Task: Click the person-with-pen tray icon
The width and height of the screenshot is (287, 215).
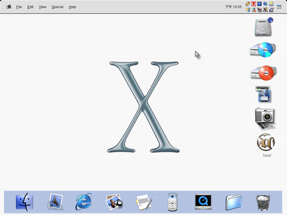Action: (265, 10)
